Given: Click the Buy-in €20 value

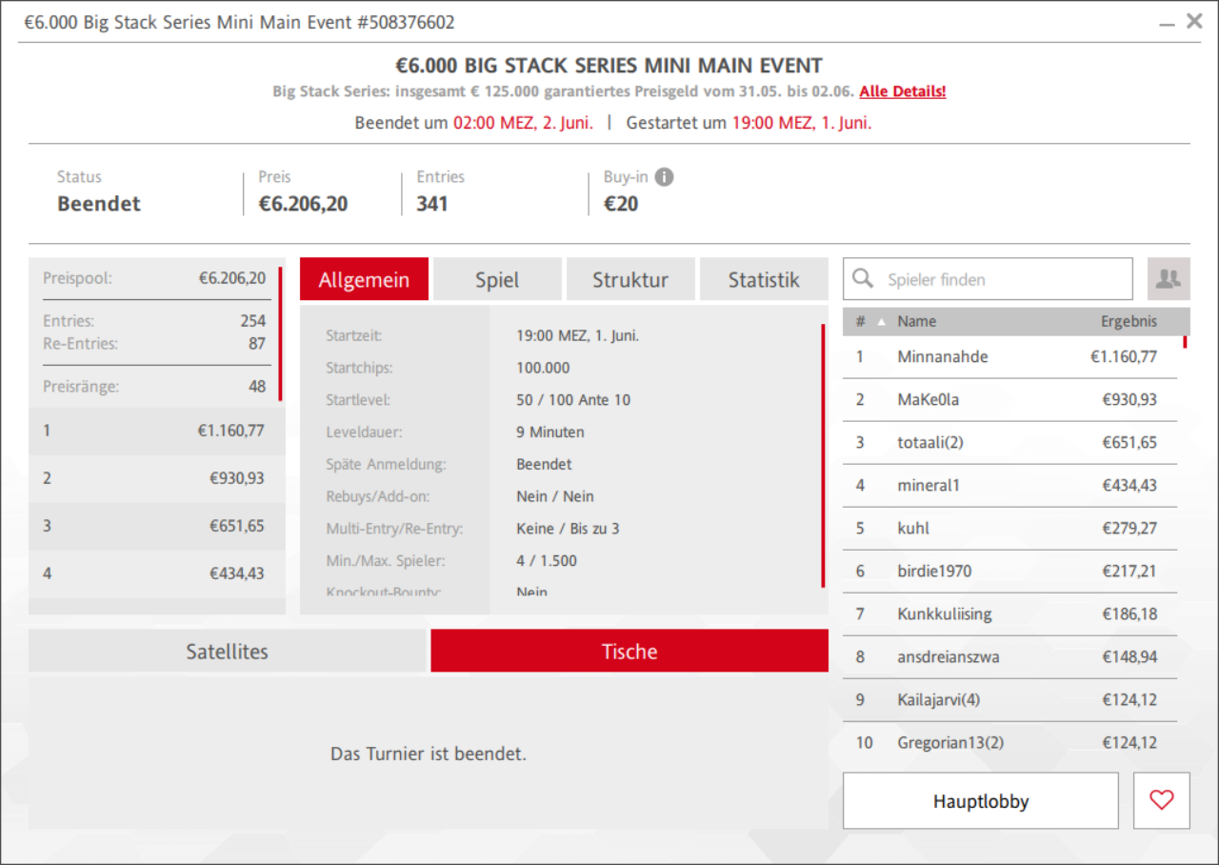Looking at the screenshot, I should 621,204.
